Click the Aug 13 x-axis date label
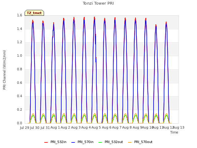 [x=179, y=128]
